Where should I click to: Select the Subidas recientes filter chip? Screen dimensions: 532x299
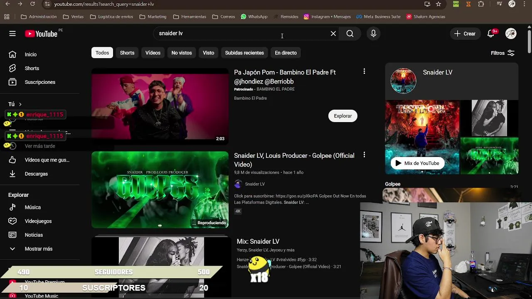(x=244, y=53)
